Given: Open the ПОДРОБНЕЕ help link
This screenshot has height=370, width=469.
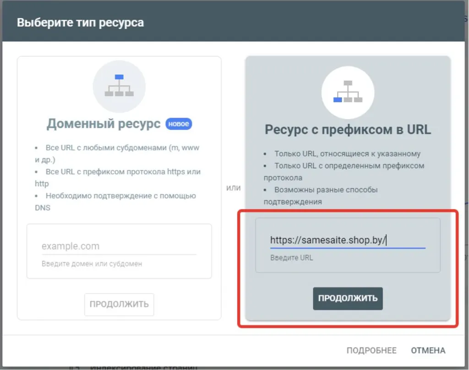Looking at the screenshot, I should coord(372,350).
